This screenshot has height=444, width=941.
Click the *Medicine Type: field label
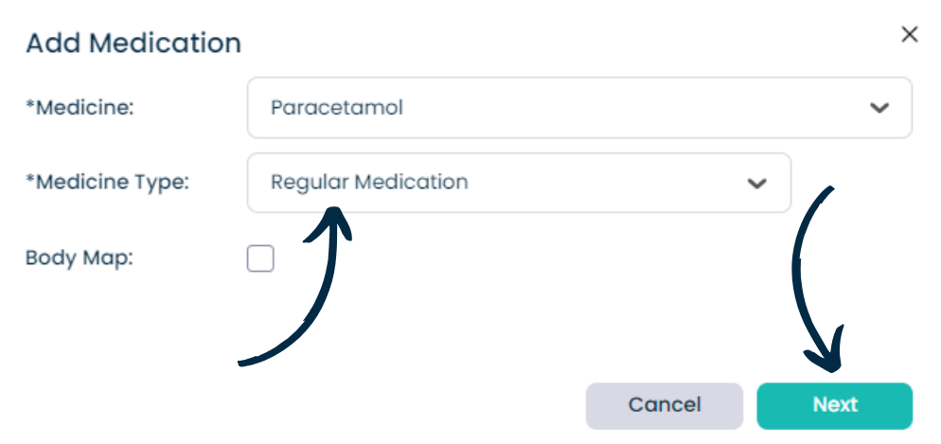107,183
